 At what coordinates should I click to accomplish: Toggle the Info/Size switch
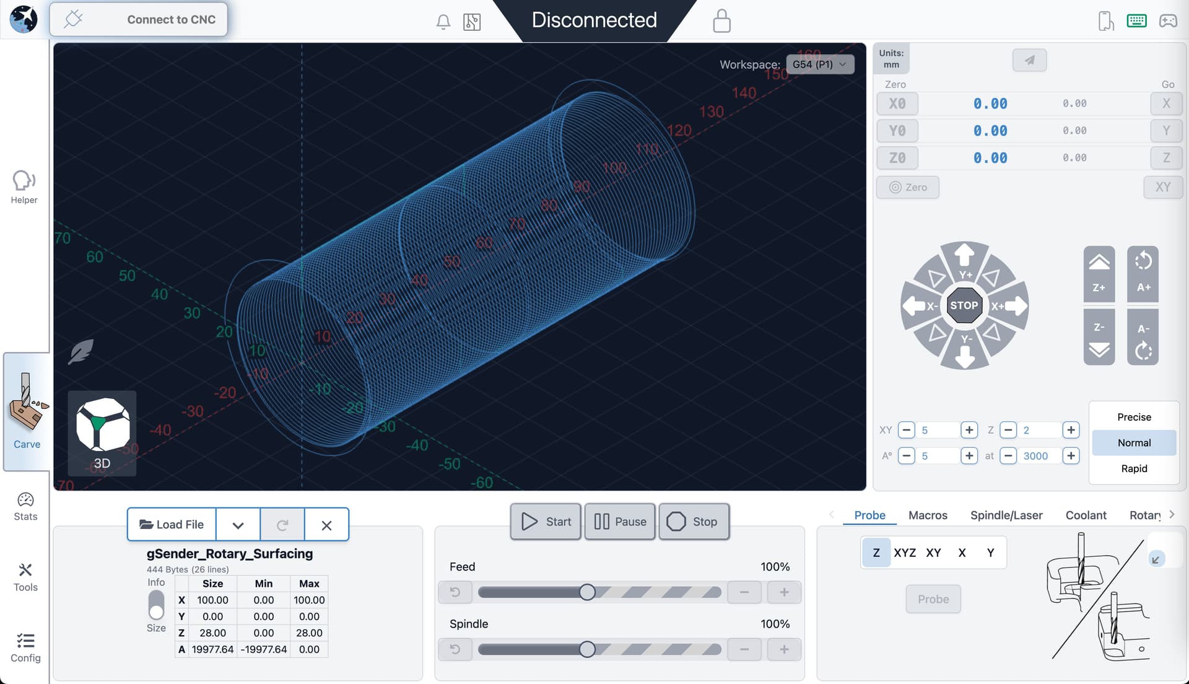(x=156, y=605)
